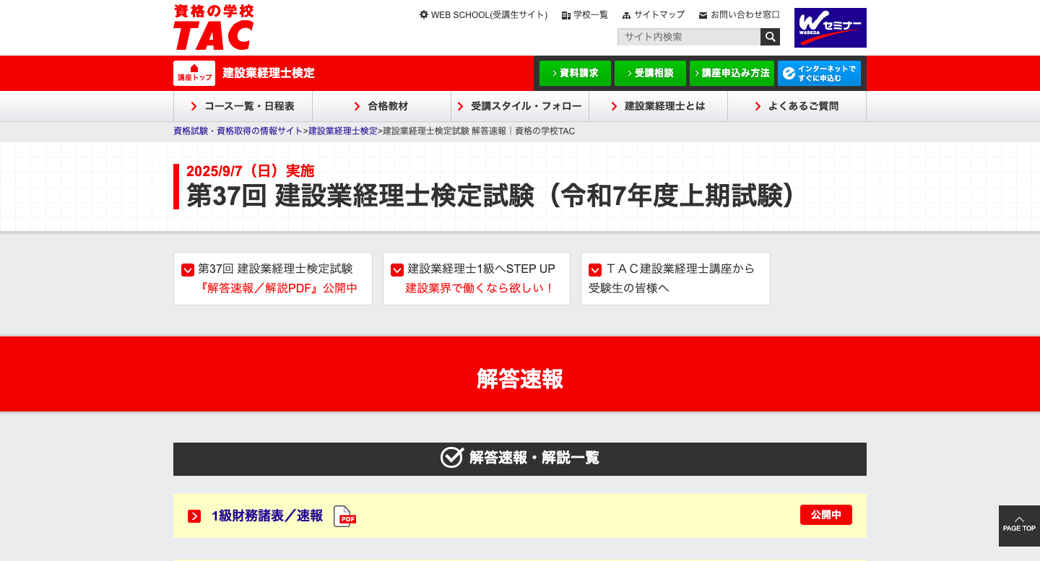Select the 受講スタイル・フォロー menu item

pyautogui.click(x=520, y=106)
